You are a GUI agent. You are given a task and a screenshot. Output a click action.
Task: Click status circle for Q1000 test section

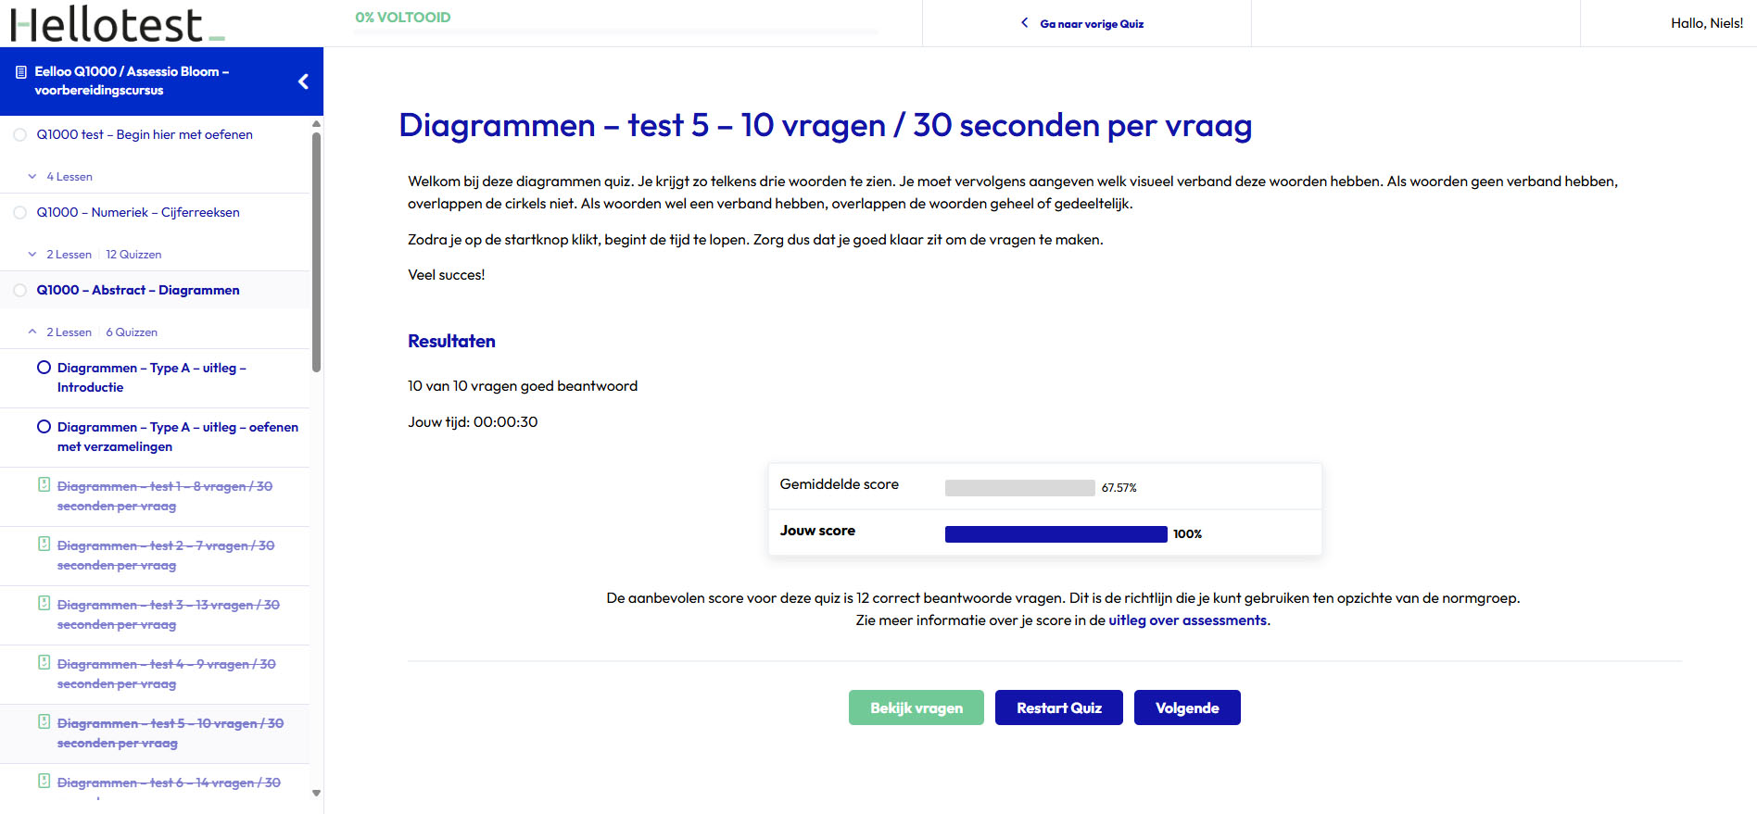[x=19, y=135]
